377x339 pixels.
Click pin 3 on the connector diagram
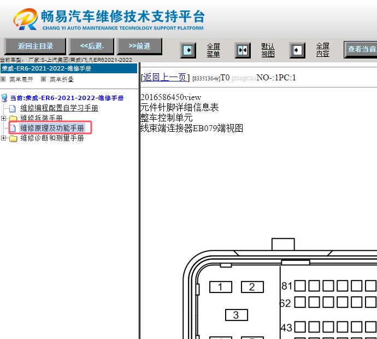pos(237,315)
